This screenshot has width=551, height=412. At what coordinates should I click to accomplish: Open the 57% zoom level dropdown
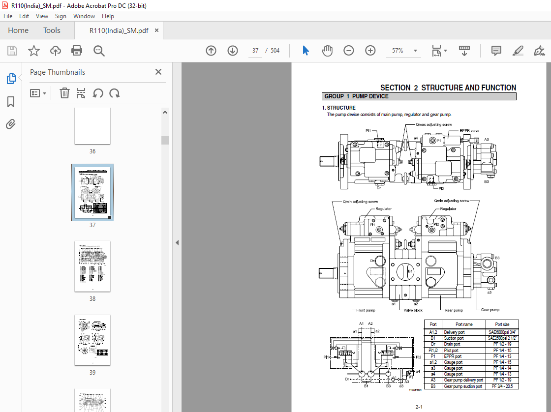415,51
